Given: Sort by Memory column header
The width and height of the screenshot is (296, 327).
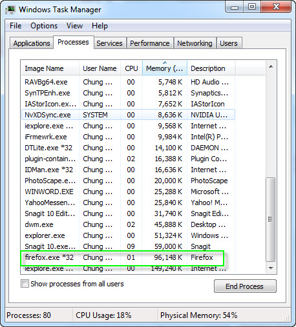Looking at the screenshot, I should [x=165, y=68].
